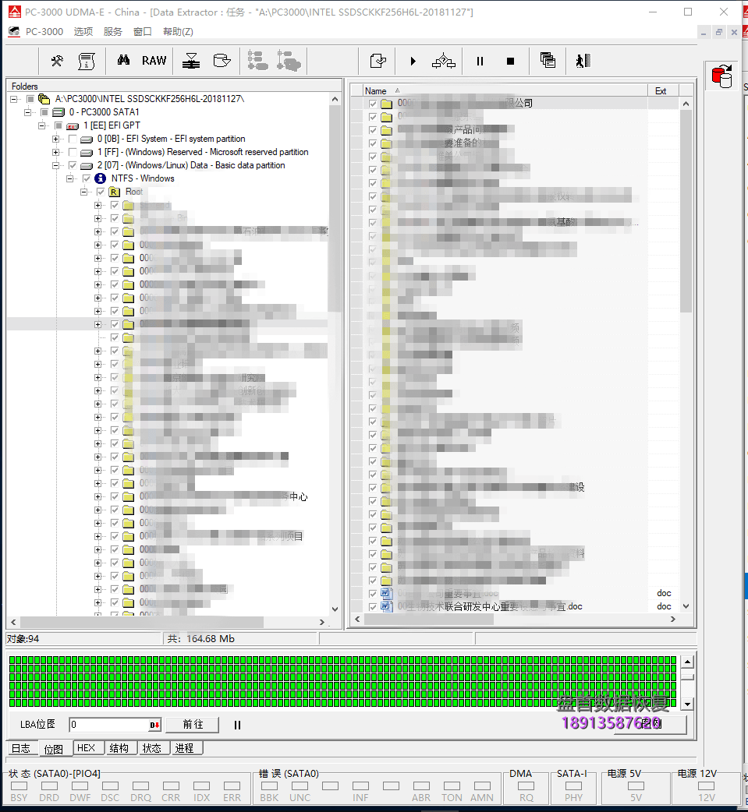Switch to the 状态 tab

pos(152,748)
